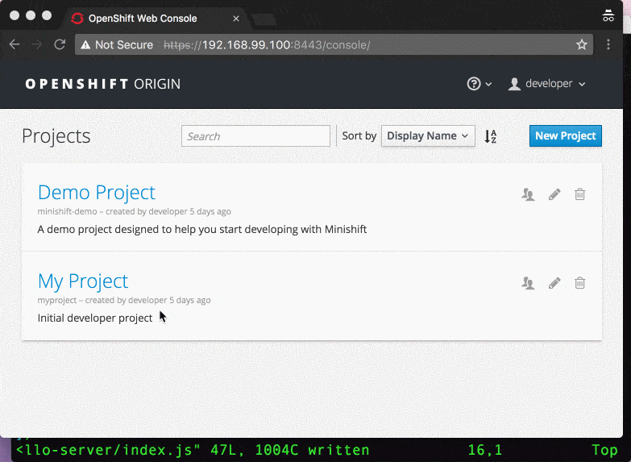
Task: Edit My Project with pencil icon
Action: click(x=554, y=283)
